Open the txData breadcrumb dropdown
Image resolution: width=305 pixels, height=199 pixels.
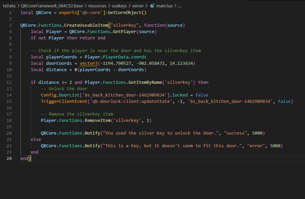tap(9, 5)
